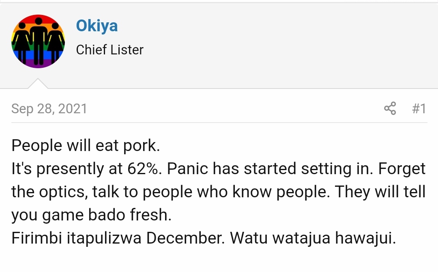Open Okiya's rainbow profile avatar
This screenshot has width=438, height=272.
point(38,41)
